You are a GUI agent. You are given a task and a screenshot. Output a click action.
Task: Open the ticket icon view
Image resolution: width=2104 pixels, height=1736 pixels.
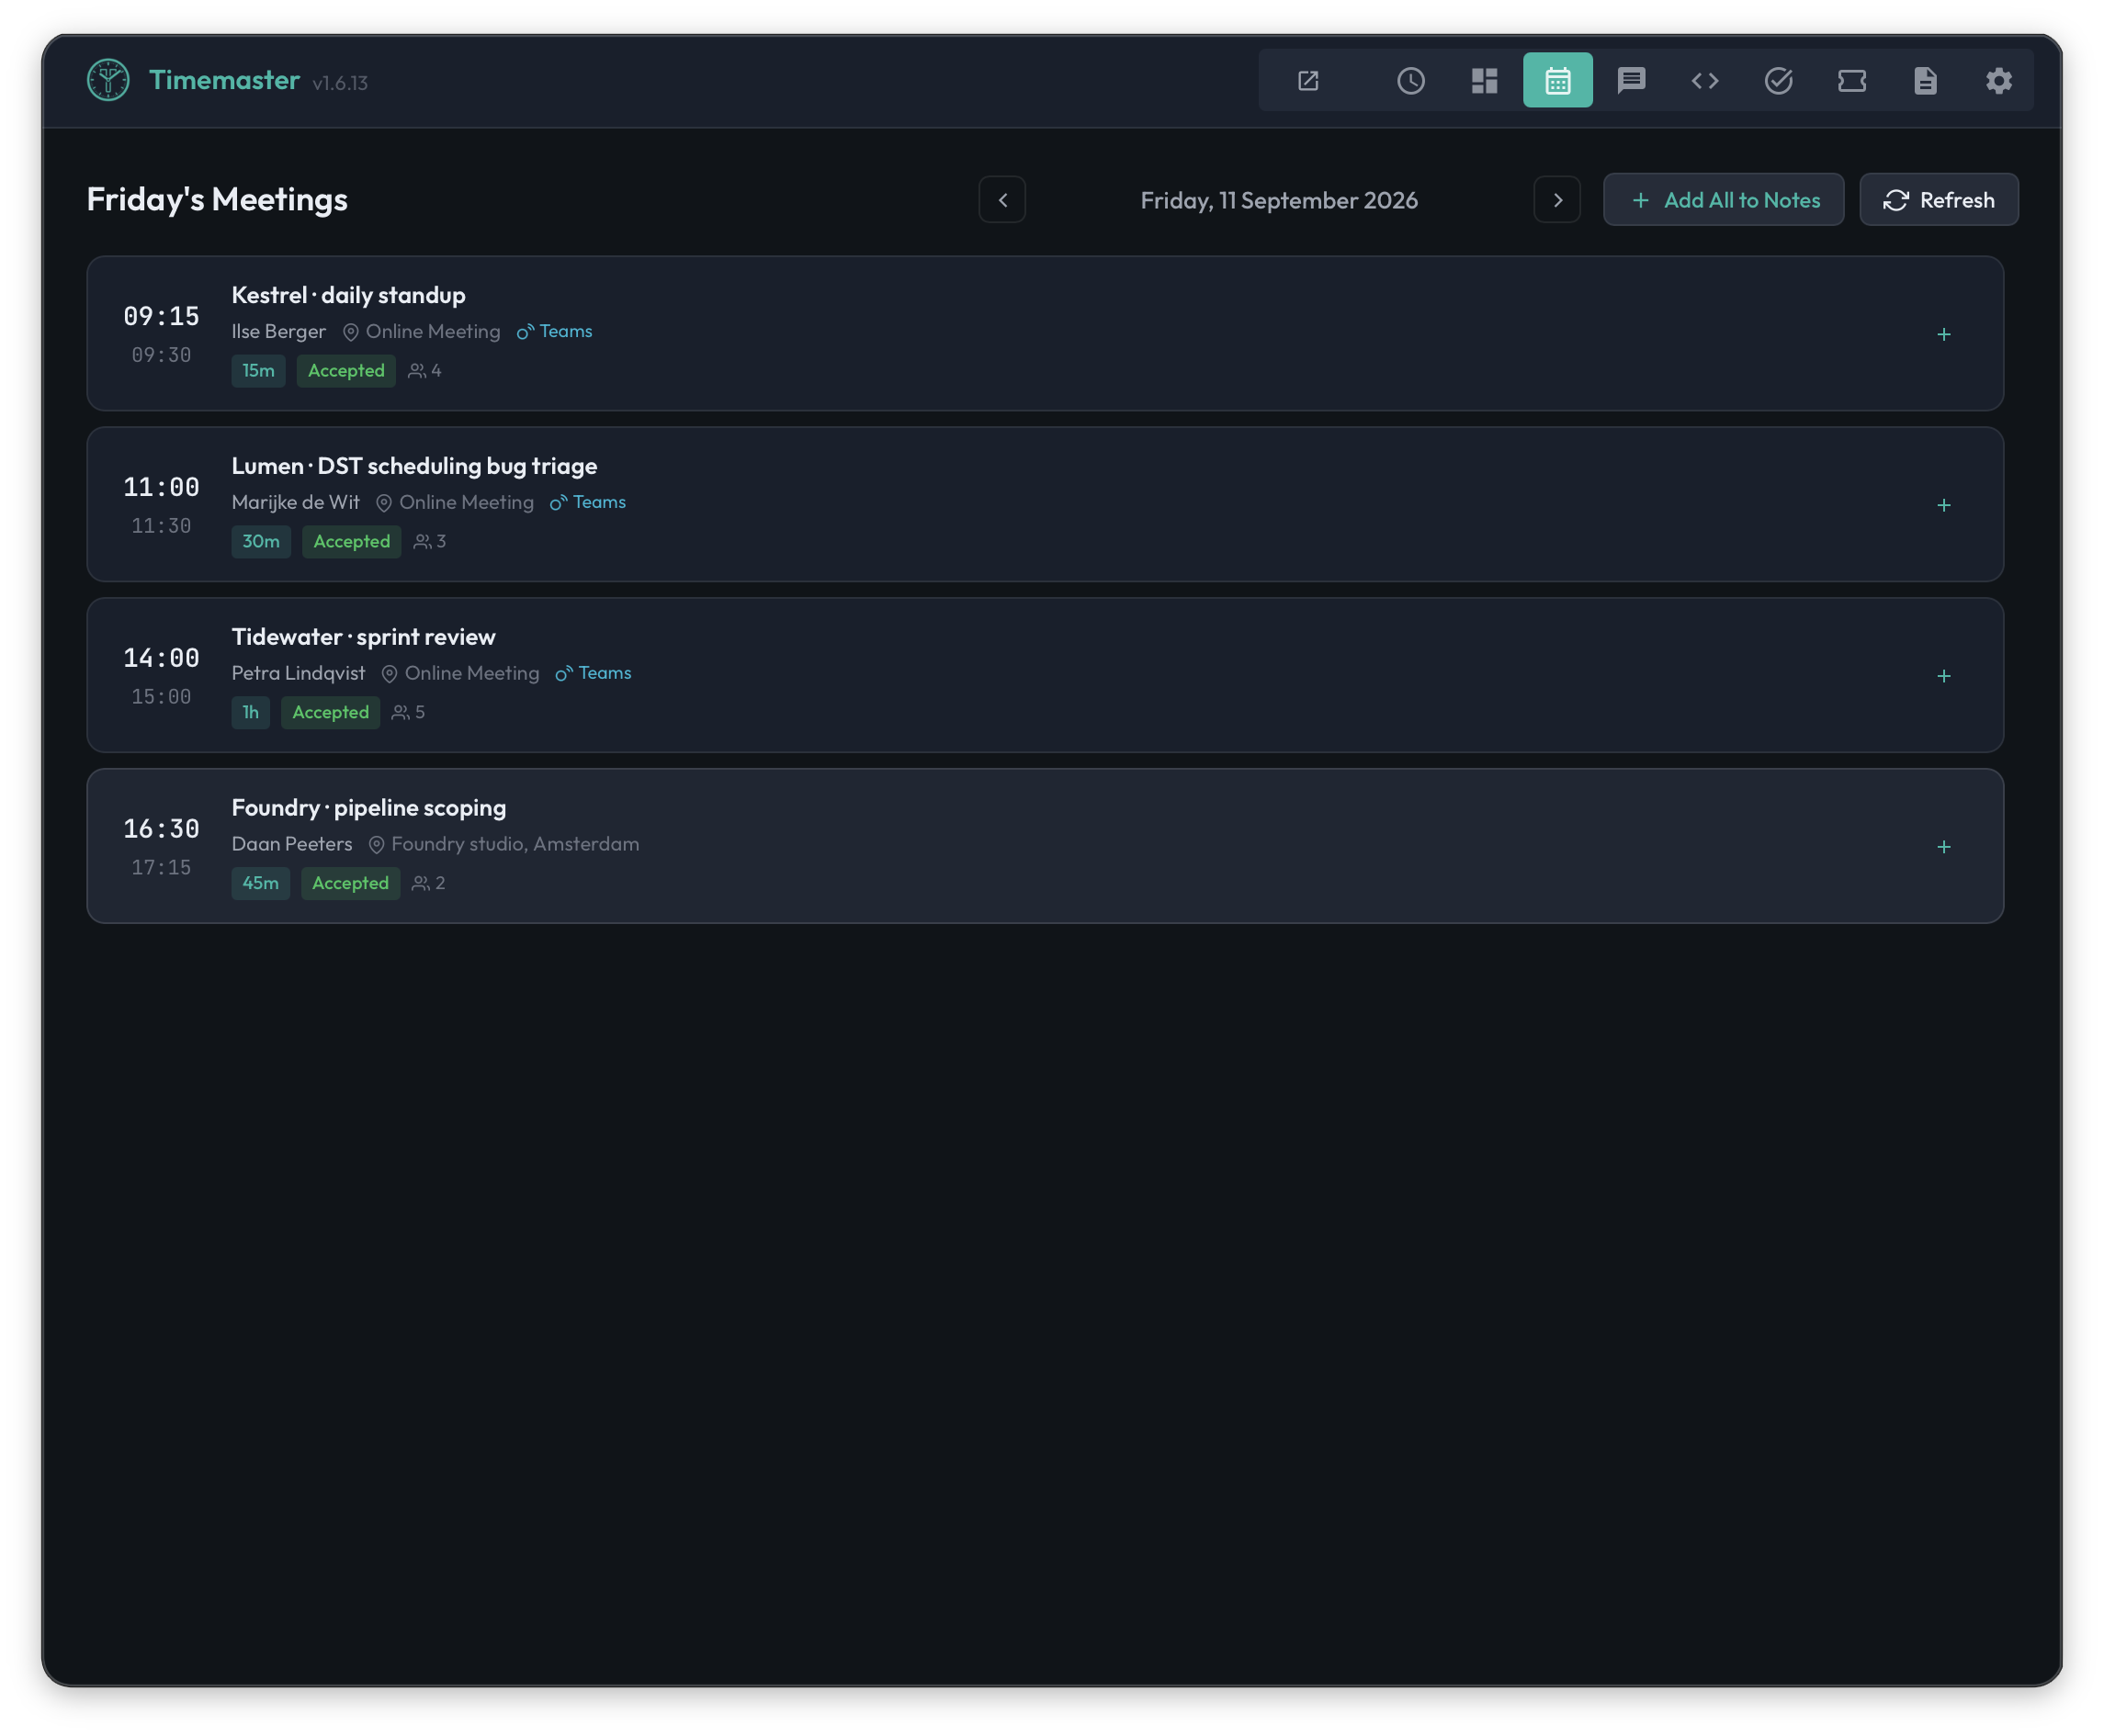pyautogui.click(x=1852, y=80)
